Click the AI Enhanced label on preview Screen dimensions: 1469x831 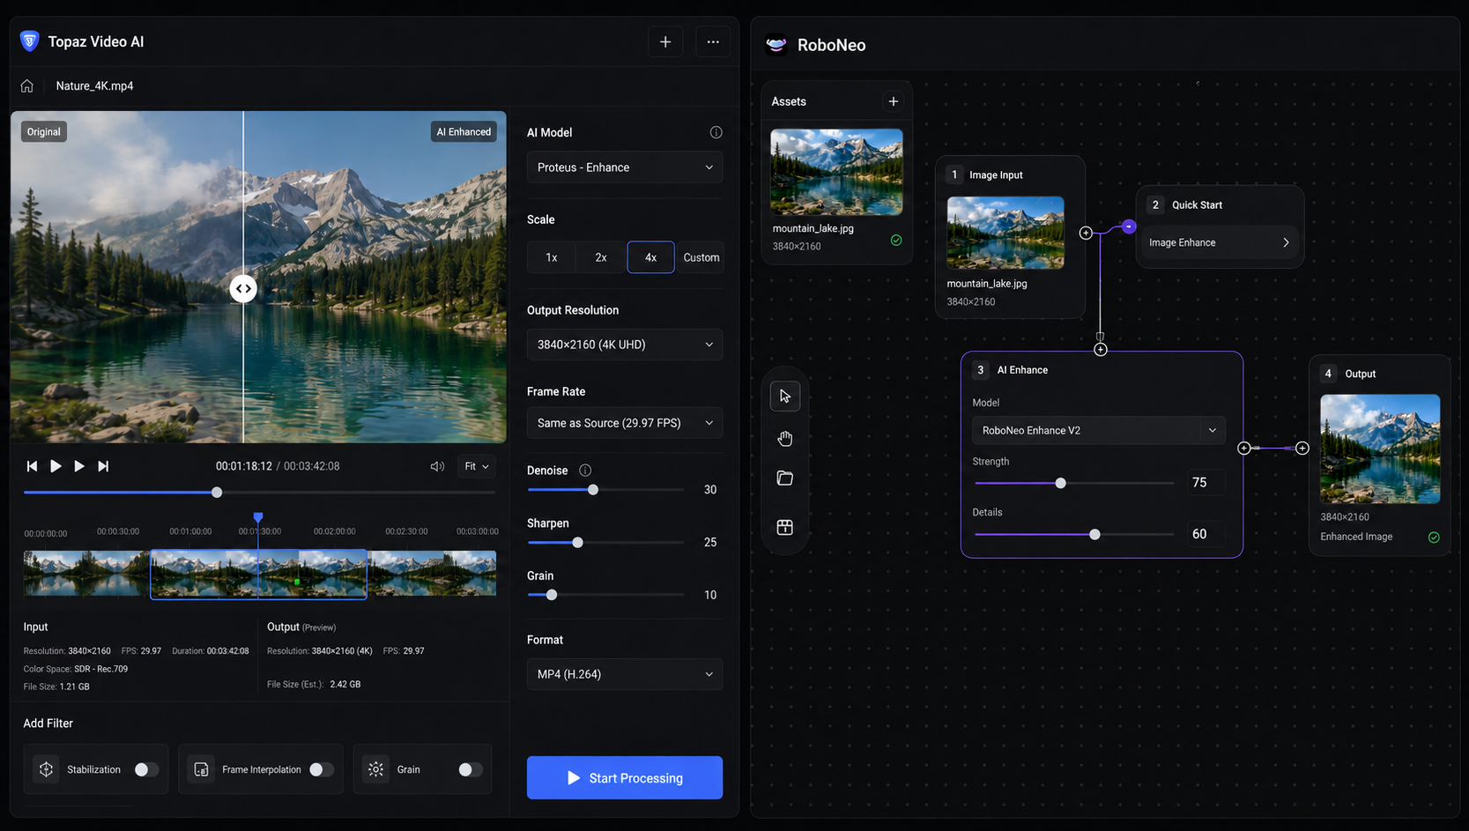pos(464,132)
